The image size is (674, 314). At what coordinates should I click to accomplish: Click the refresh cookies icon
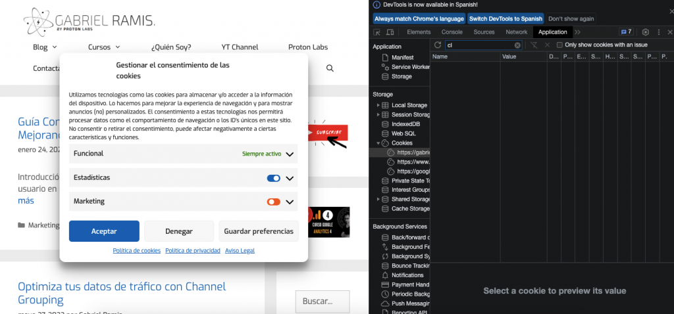438,45
